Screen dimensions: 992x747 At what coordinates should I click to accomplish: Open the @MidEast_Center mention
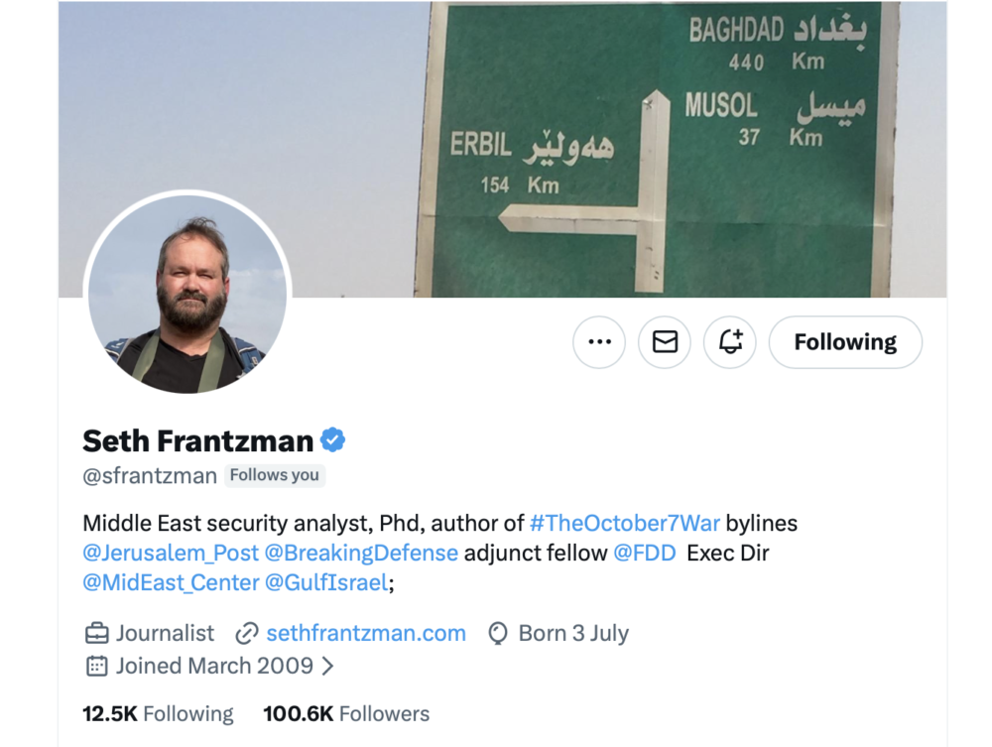(171, 582)
